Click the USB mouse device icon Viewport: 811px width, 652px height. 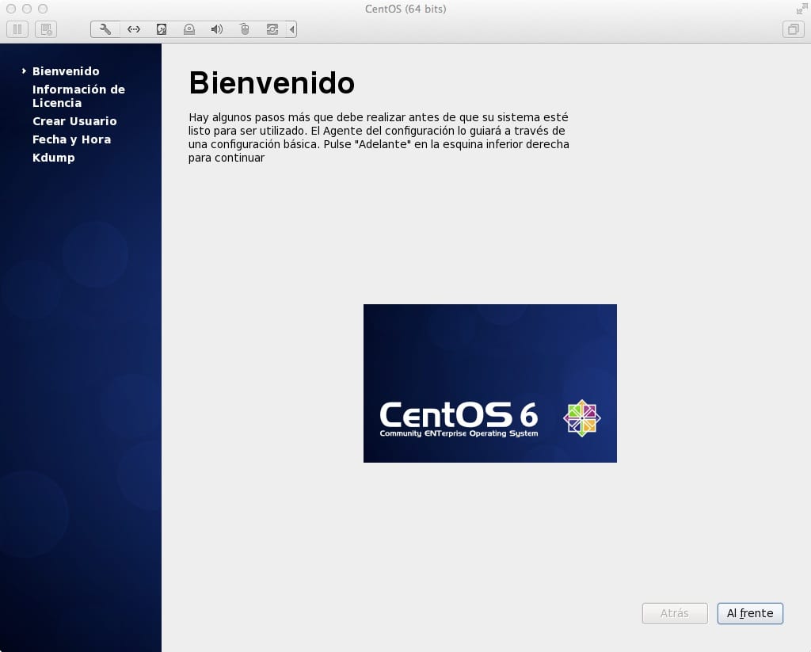[245, 29]
